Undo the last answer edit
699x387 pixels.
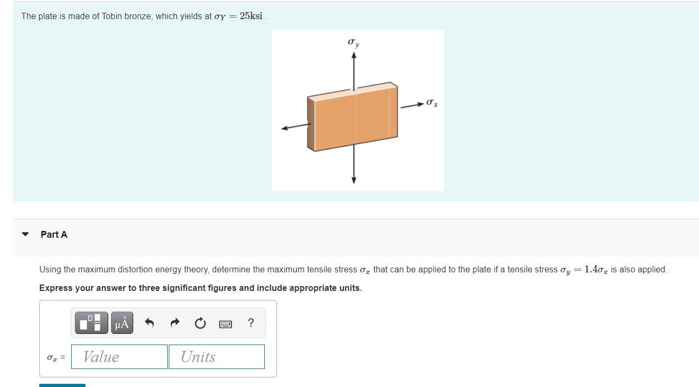pos(148,322)
